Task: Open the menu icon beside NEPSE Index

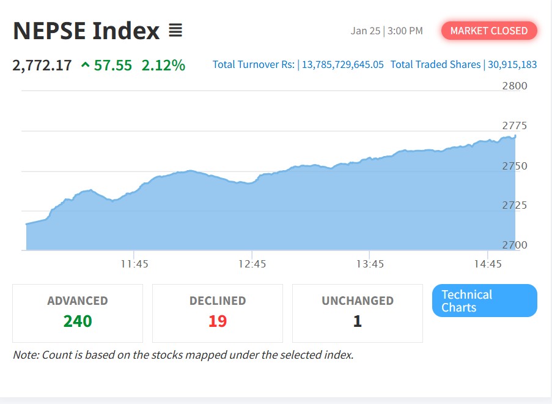Action: point(175,30)
